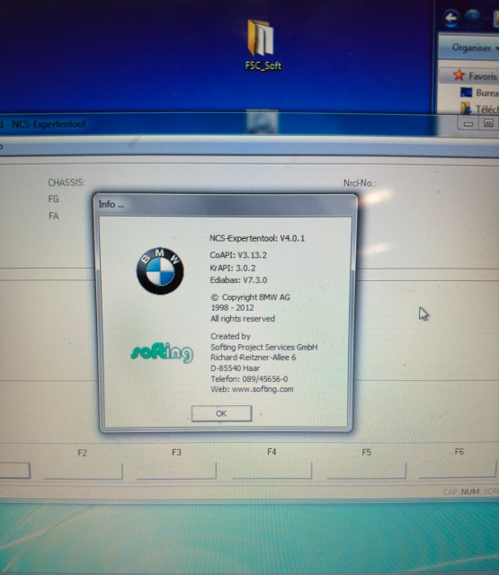This screenshot has height=575, width=499.
Task: Expand the Organiser dropdown menu
Action: point(474,48)
